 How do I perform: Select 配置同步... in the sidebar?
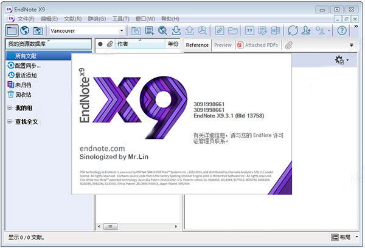[28, 65]
